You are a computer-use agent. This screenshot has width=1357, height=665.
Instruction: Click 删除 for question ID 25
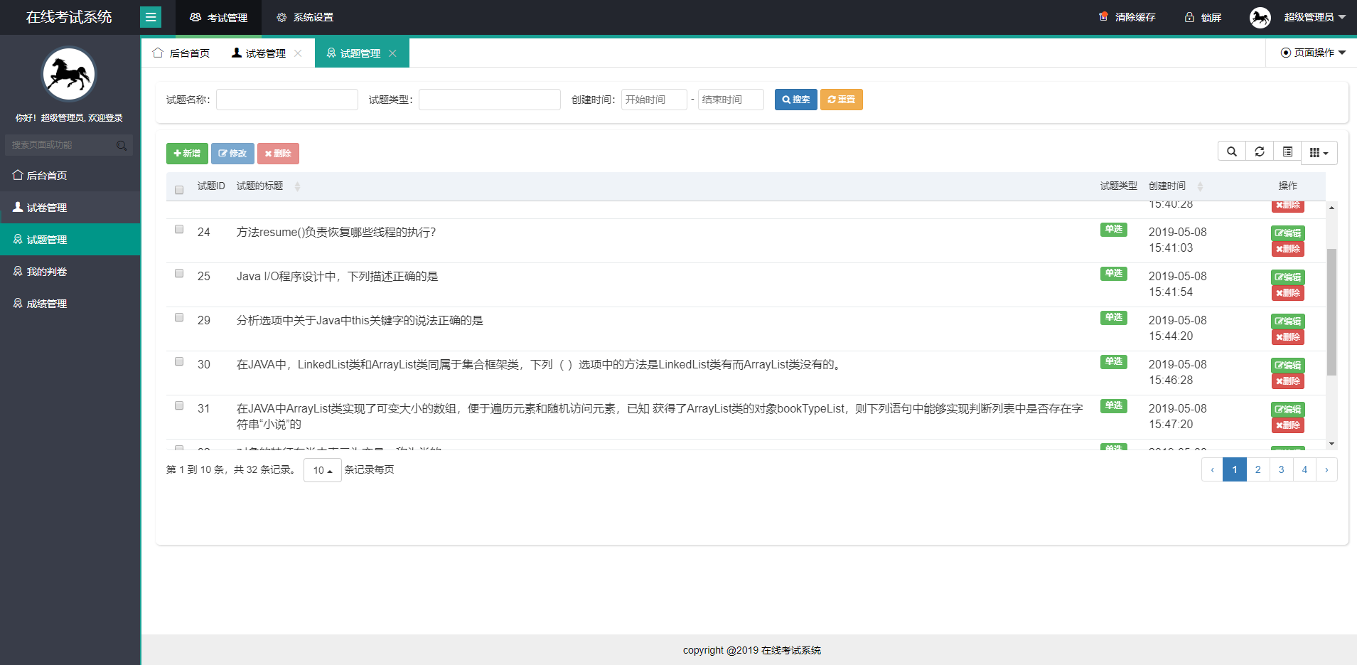(x=1288, y=293)
